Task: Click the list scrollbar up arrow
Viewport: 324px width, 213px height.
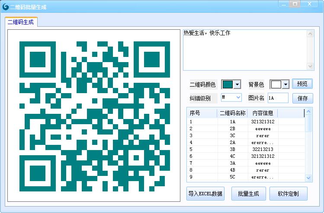Action: coord(308,112)
